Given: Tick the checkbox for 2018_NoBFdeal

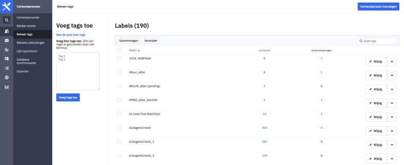Looking at the screenshot, I should (x=119, y=58).
